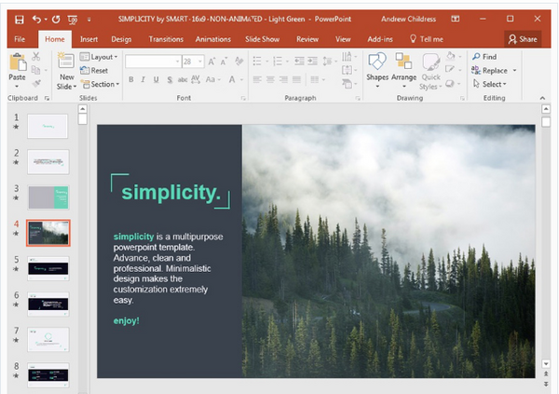This screenshot has height=394, width=559.
Task: Open the Review tab
Action: 307,39
